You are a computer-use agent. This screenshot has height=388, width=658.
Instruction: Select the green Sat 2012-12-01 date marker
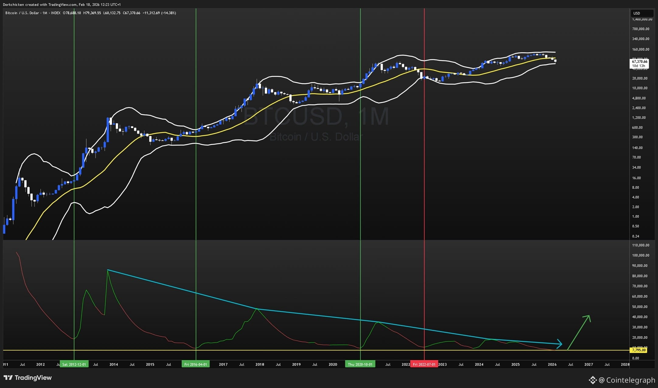coord(74,364)
